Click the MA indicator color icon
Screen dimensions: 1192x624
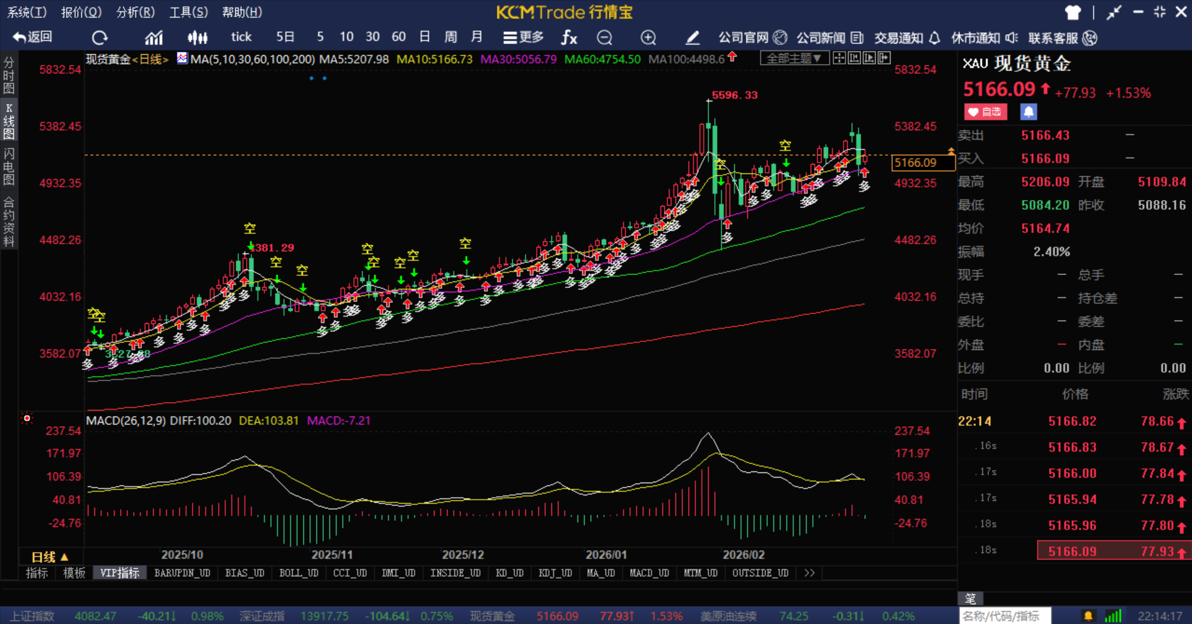[182, 58]
